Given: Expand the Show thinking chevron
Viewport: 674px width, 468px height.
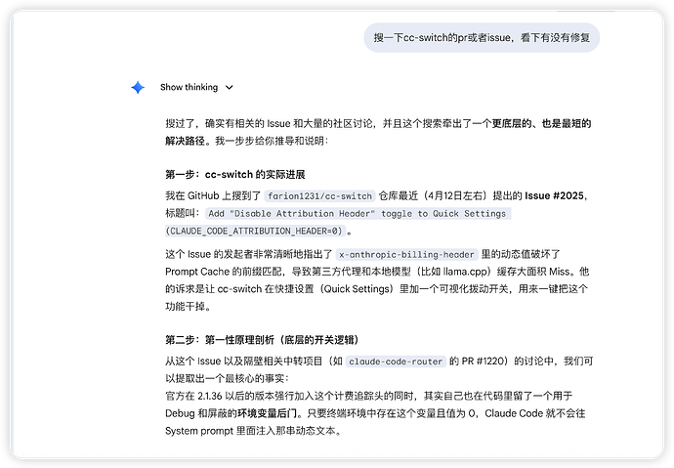Looking at the screenshot, I should pos(230,88).
